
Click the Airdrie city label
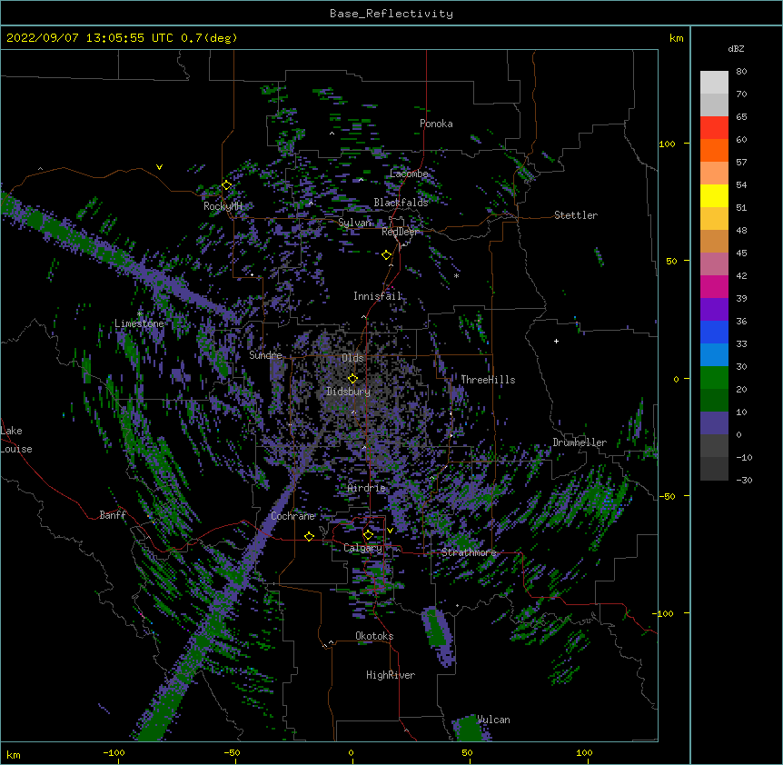click(x=367, y=488)
